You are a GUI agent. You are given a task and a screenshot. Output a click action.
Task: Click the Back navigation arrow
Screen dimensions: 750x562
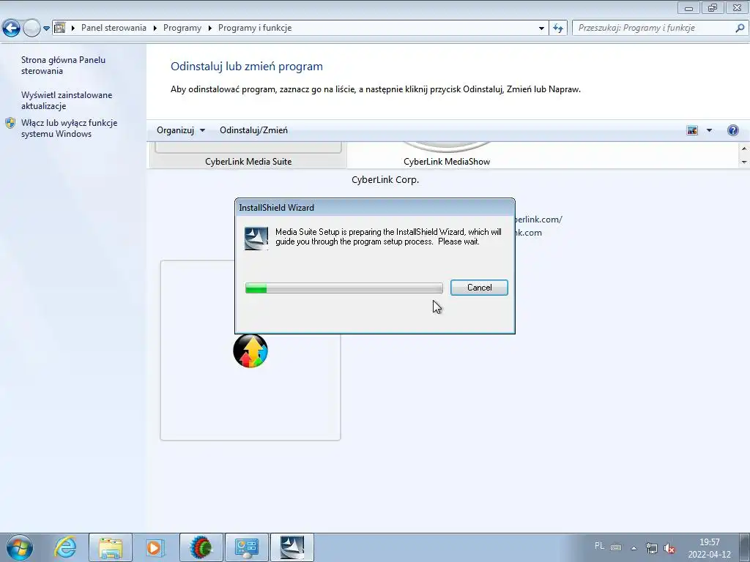[x=11, y=29]
